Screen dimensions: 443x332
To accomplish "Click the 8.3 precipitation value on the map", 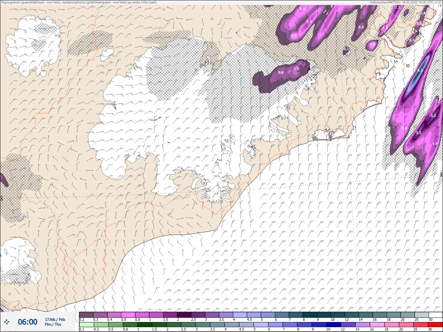I will (420, 70).
